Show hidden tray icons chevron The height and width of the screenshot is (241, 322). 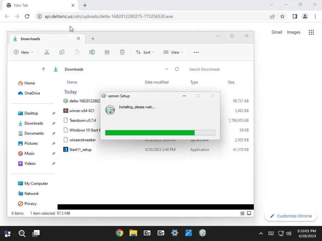tap(261, 233)
